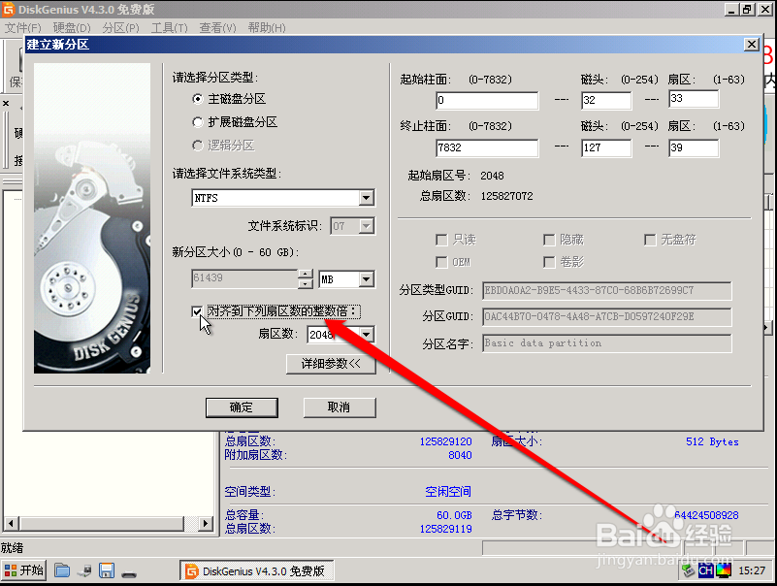The height and width of the screenshot is (586, 777).
Task: Open the MB size unit dropdown
Action: [368, 278]
